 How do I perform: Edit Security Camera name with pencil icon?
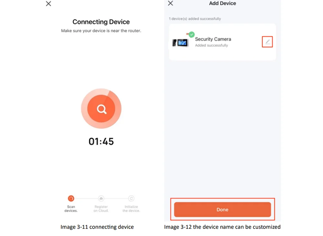pos(267,42)
